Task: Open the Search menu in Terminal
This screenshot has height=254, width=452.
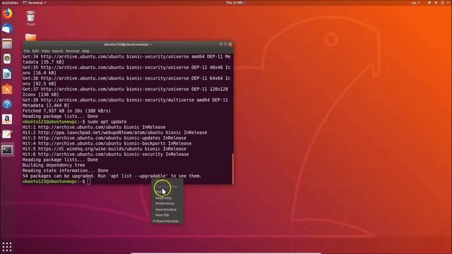Action: coord(57,51)
